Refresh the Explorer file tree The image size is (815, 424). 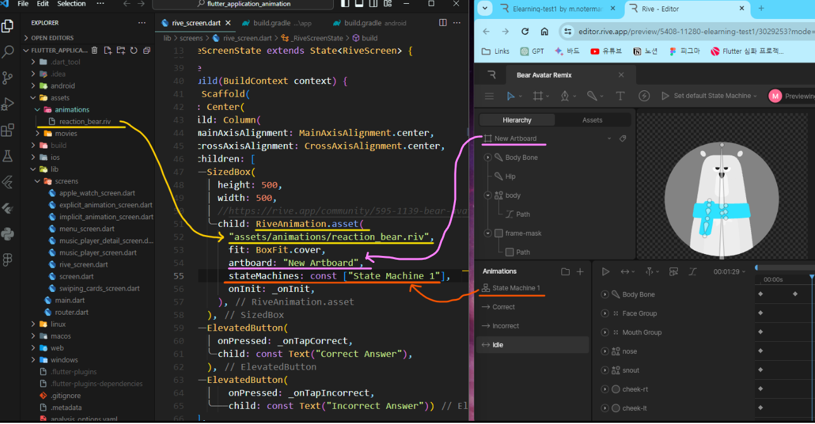click(x=133, y=51)
